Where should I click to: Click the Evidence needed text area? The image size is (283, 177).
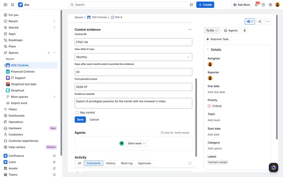[x=133, y=103]
